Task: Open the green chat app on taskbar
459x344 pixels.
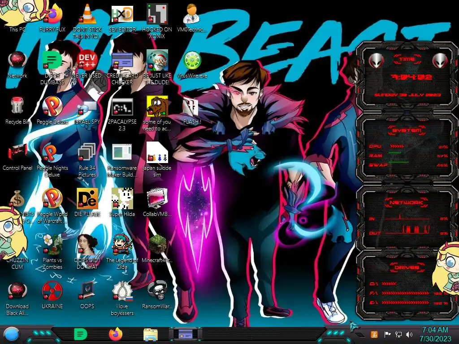Action: tap(80, 334)
